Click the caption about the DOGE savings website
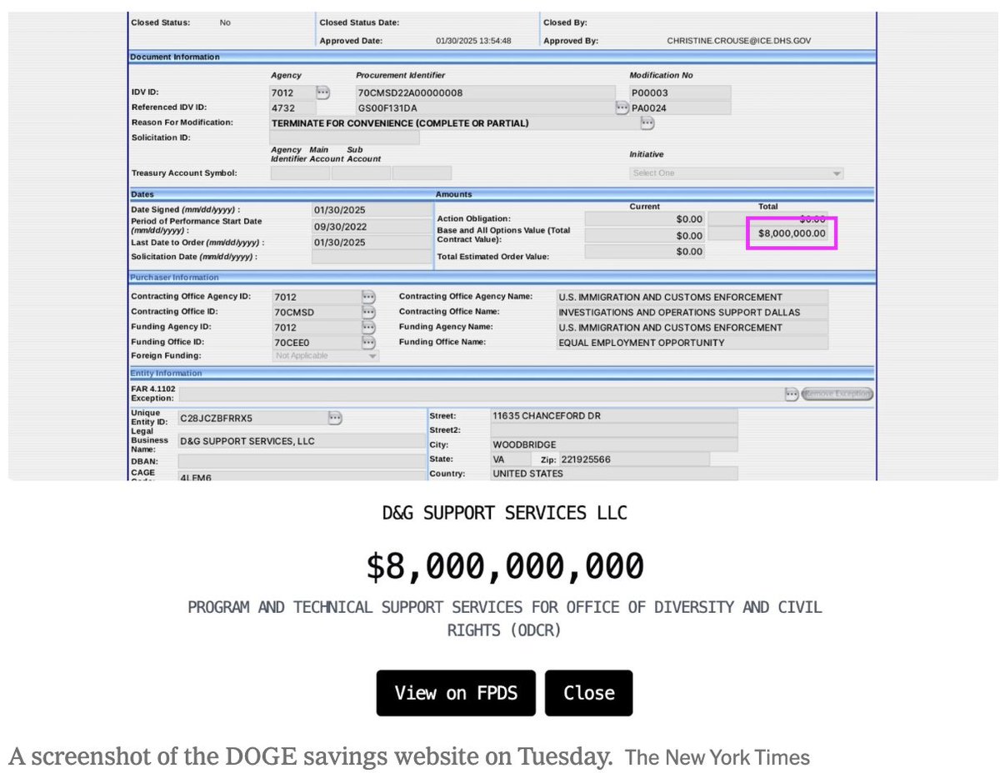Image resolution: width=1000 pixels, height=773 pixels. (310, 756)
